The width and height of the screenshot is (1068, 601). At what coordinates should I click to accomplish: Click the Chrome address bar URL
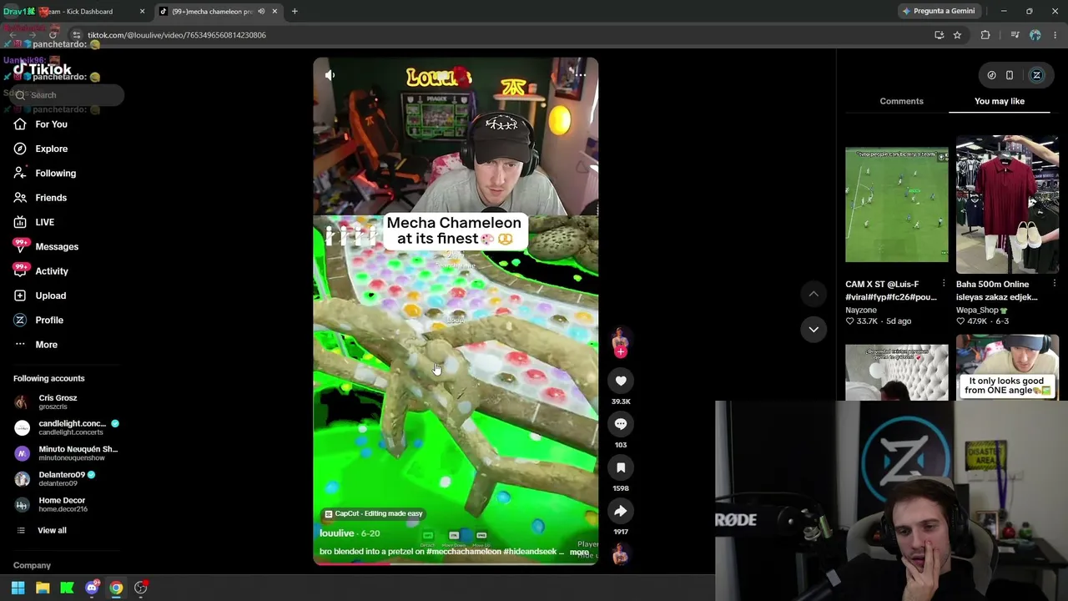pos(177,35)
